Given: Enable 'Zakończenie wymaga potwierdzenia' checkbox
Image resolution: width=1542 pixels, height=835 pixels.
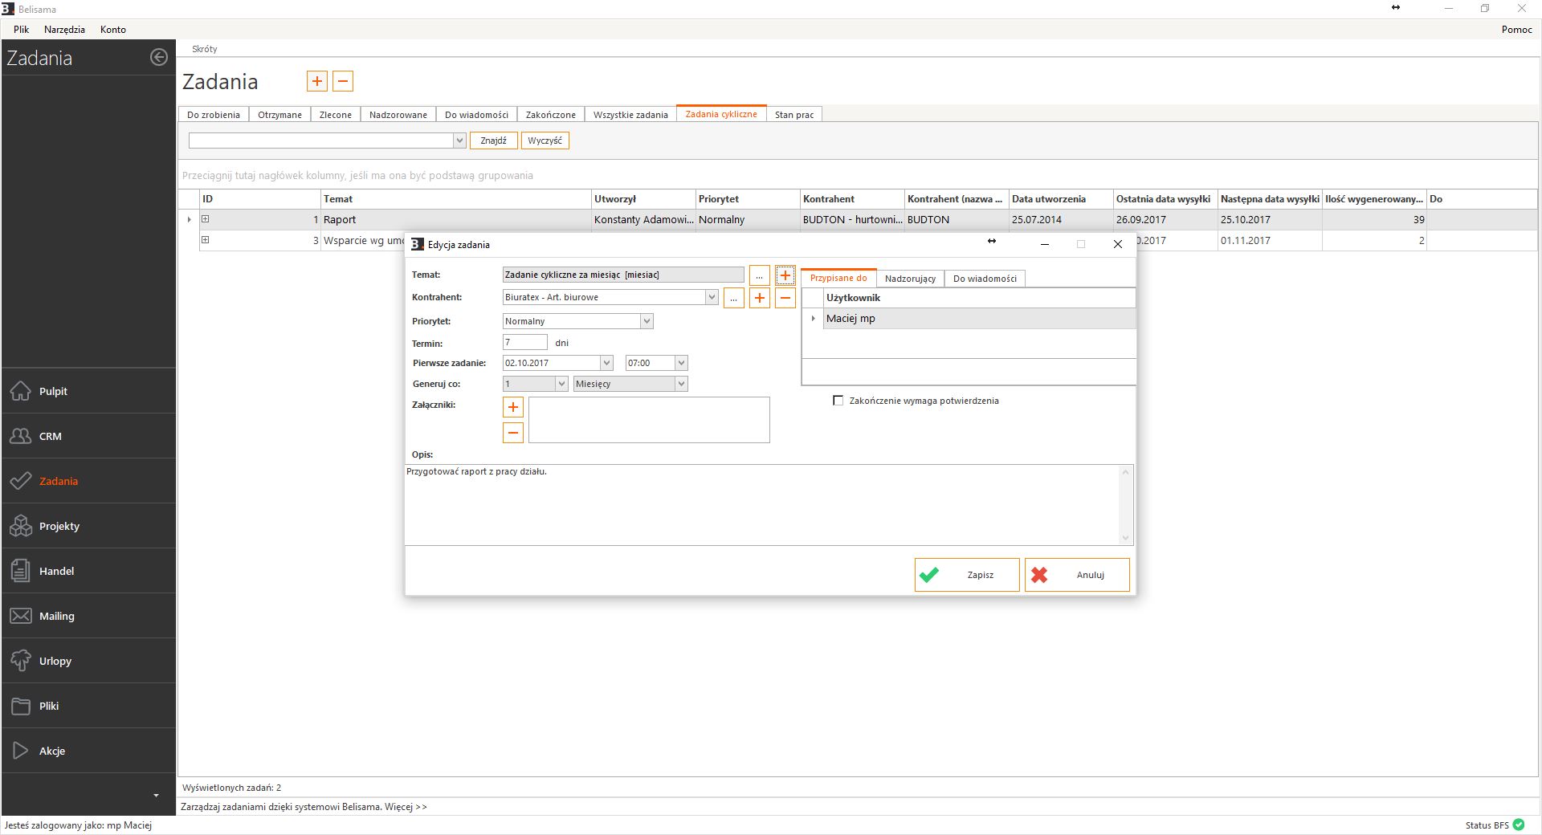Looking at the screenshot, I should click(x=838, y=401).
